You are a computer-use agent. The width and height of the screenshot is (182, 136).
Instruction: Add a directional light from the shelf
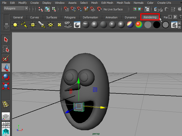(x=24, y=25)
